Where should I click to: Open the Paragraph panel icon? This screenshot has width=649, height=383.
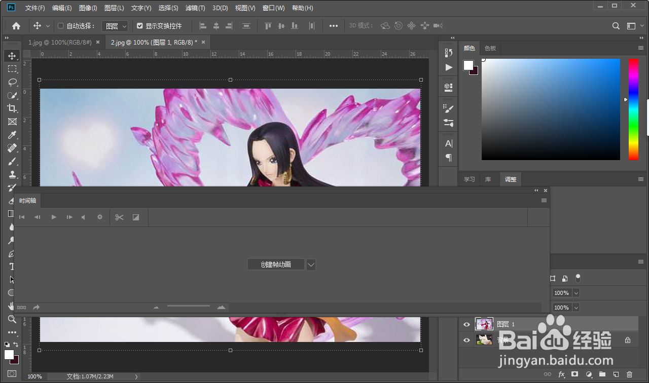point(449,158)
